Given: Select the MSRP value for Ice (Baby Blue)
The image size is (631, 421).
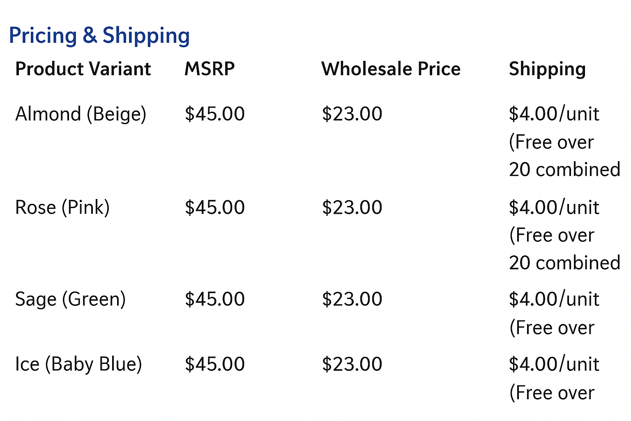Looking at the screenshot, I should (215, 364).
